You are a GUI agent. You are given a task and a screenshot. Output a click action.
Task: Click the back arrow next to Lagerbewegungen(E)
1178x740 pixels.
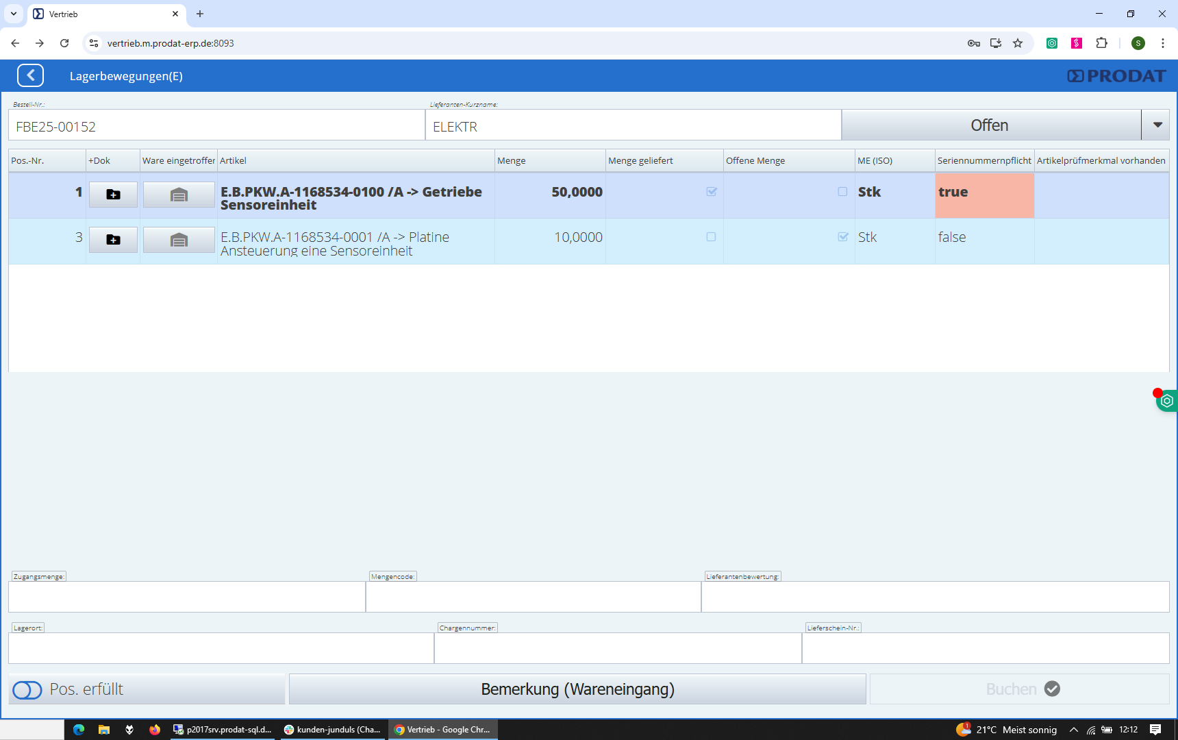tap(31, 75)
